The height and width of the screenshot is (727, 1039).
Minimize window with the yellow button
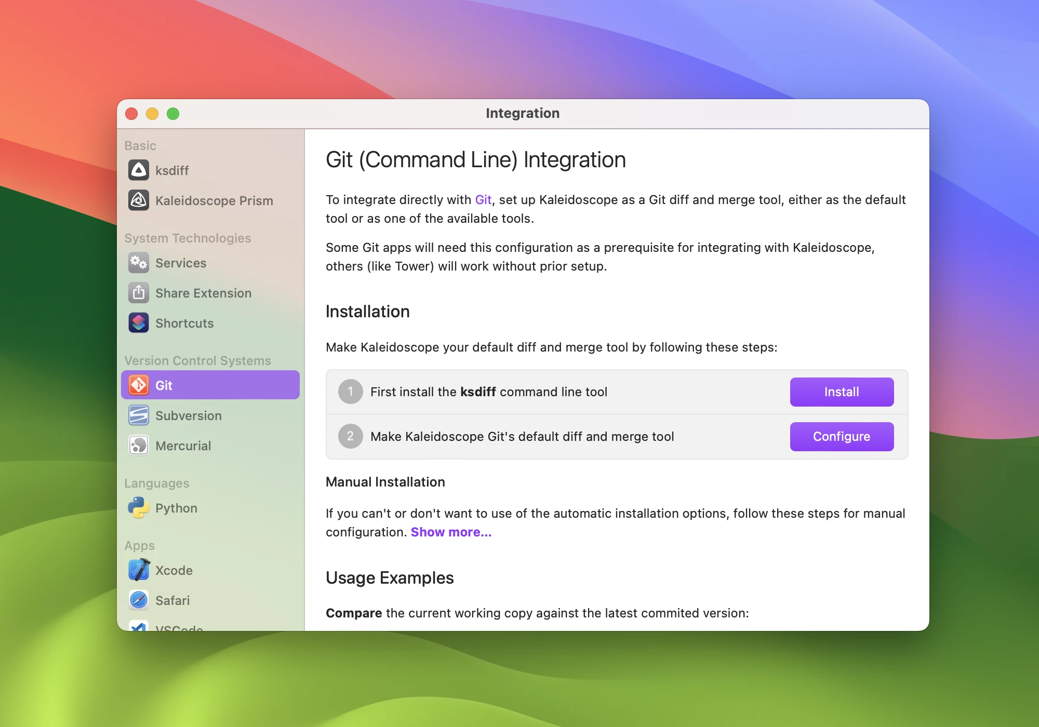(152, 114)
